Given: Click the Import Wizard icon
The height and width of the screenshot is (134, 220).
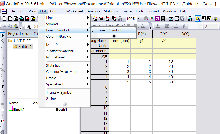Looking at the screenshot, I should pyautogui.click(x=95, y=18).
